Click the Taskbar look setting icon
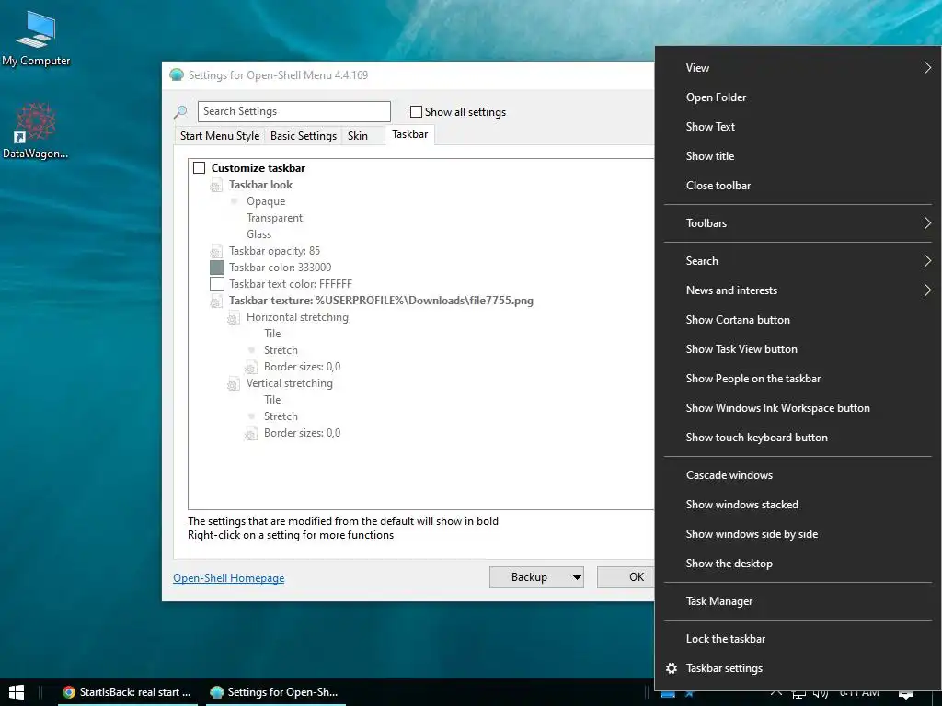942x706 pixels. (x=216, y=186)
